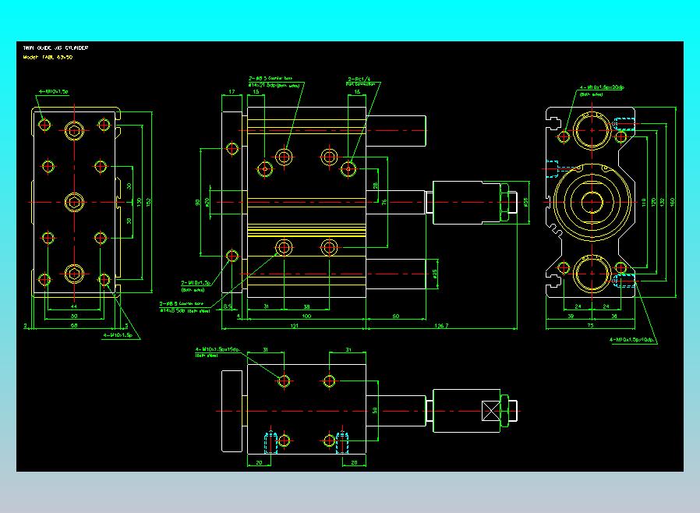Select the "Model: TABL 63×50" label
This screenshot has height=513, width=700.
click(48, 57)
